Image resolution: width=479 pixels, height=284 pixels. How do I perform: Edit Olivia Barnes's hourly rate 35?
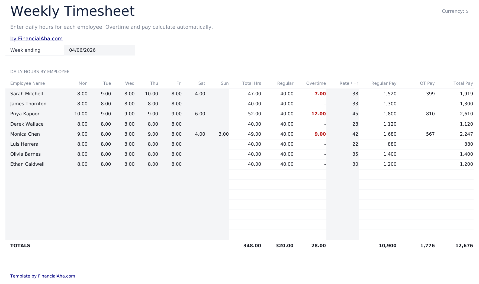[355, 154]
